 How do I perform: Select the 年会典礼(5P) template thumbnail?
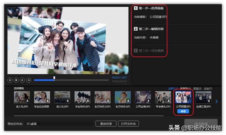[x=163, y=97]
